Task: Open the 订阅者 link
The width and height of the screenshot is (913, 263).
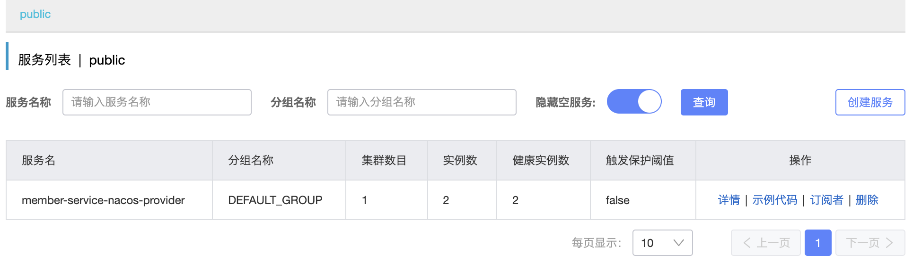Action: (826, 200)
